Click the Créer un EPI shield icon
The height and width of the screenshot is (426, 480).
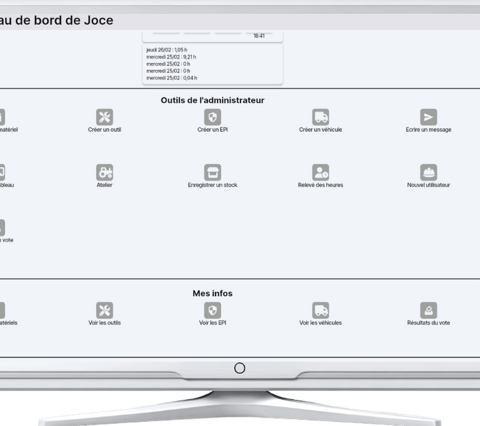(212, 117)
